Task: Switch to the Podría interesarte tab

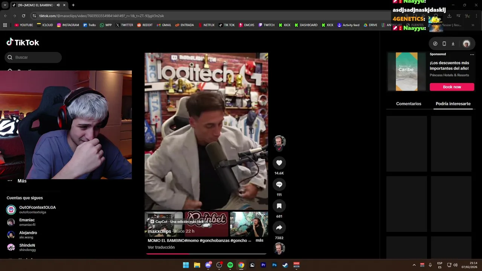Action: (x=453, y=104)
